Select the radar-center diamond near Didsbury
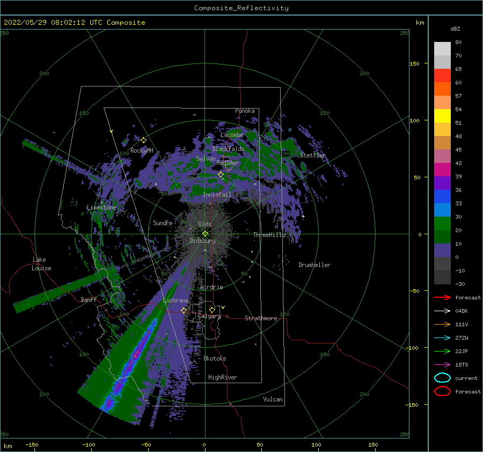Screen dimensions: 483x452 coord(205,234)
